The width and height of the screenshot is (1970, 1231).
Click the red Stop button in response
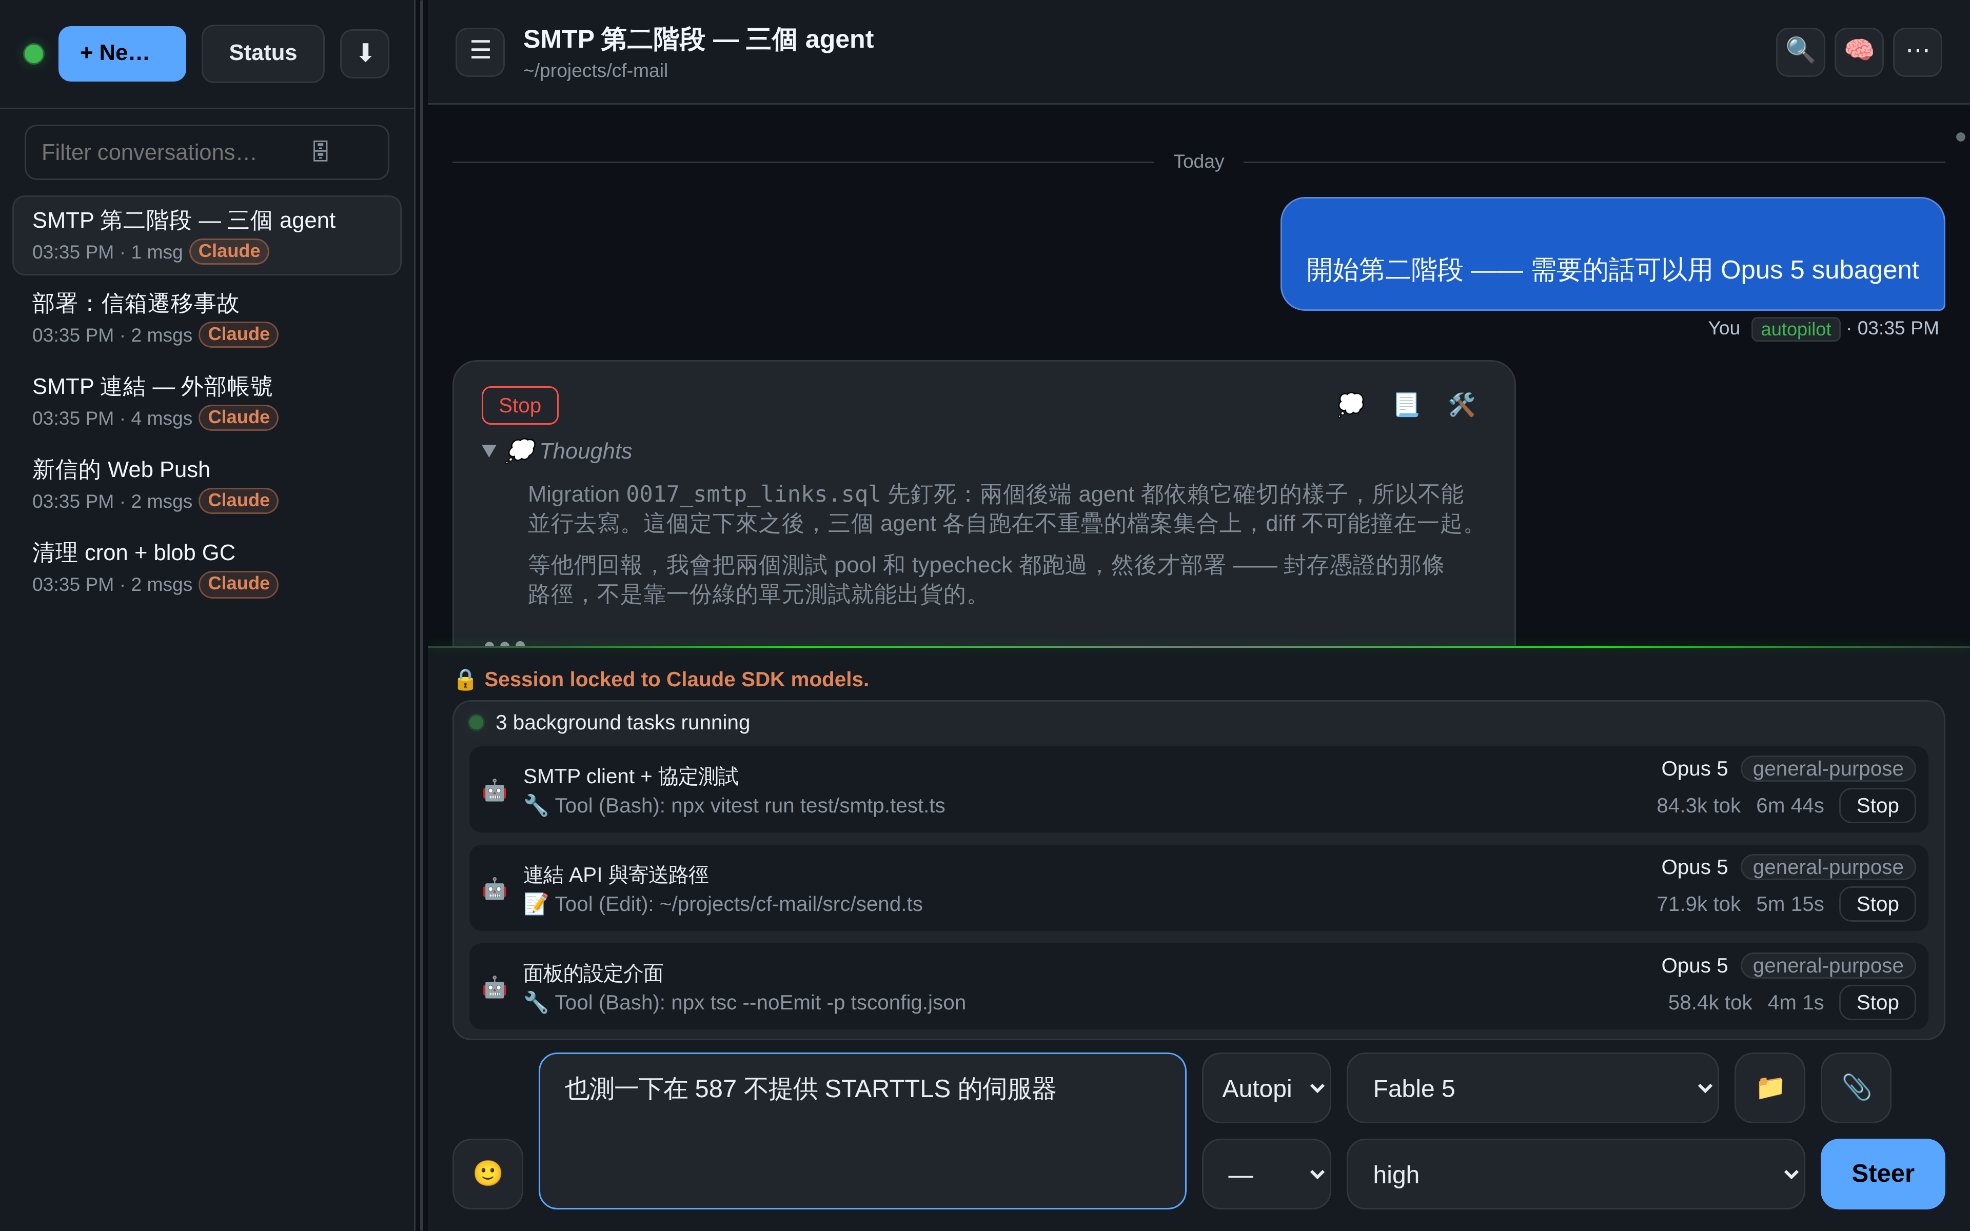(519, 405)
